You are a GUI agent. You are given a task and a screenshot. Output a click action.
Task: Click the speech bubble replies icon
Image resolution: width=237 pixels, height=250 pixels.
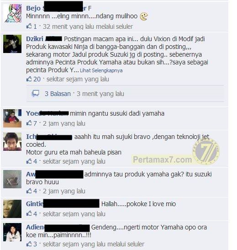[35, 94]
